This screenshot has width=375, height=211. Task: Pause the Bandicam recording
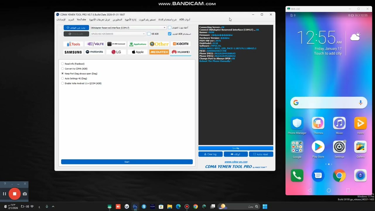[4, 194]
